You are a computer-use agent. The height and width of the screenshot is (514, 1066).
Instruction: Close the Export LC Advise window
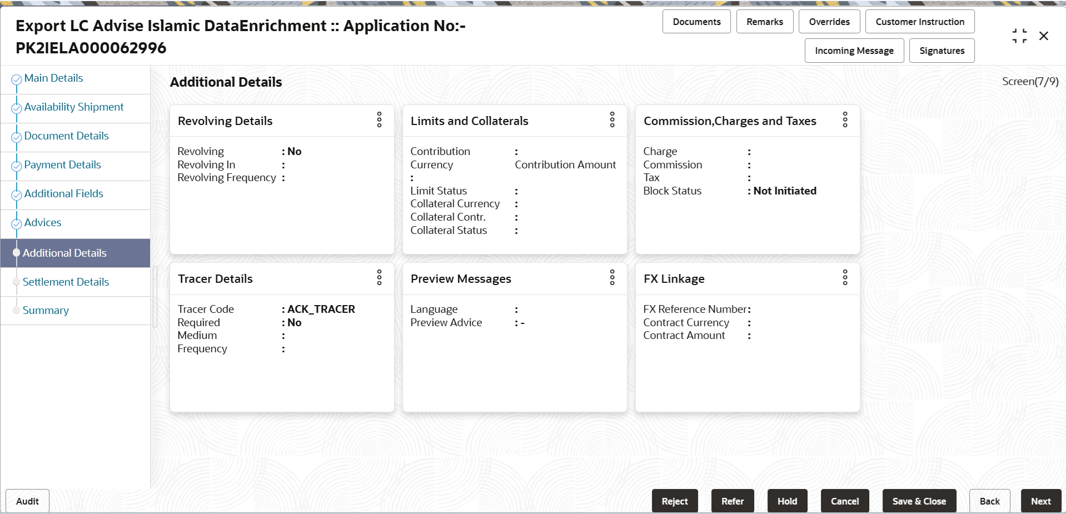(x=1044, y=36)
